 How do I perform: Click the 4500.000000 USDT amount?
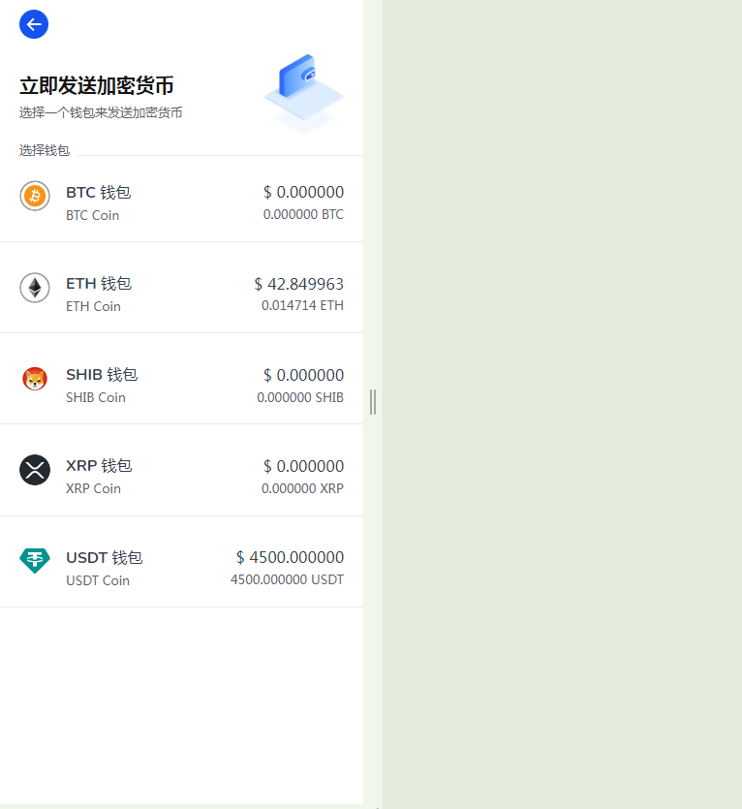288,579
